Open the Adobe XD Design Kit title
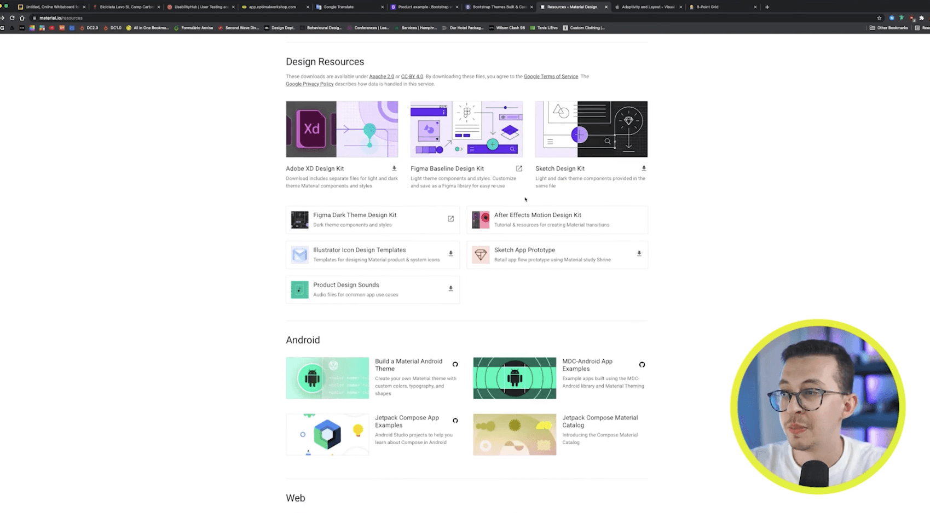The width and height of the screenshot is (930, 513). pyautogui.click(x=315, y=168)
